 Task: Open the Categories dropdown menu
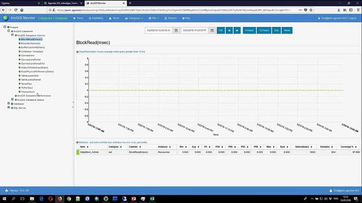(x=134, y=18)
